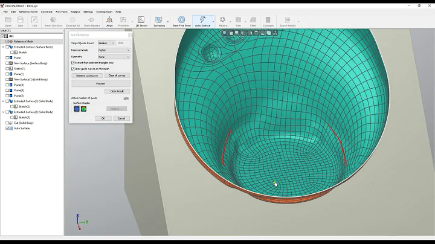Collapse the Extruded-Surface (Surface Body) tree node
This screenshot has height=244, width=435.
[4, 47]
